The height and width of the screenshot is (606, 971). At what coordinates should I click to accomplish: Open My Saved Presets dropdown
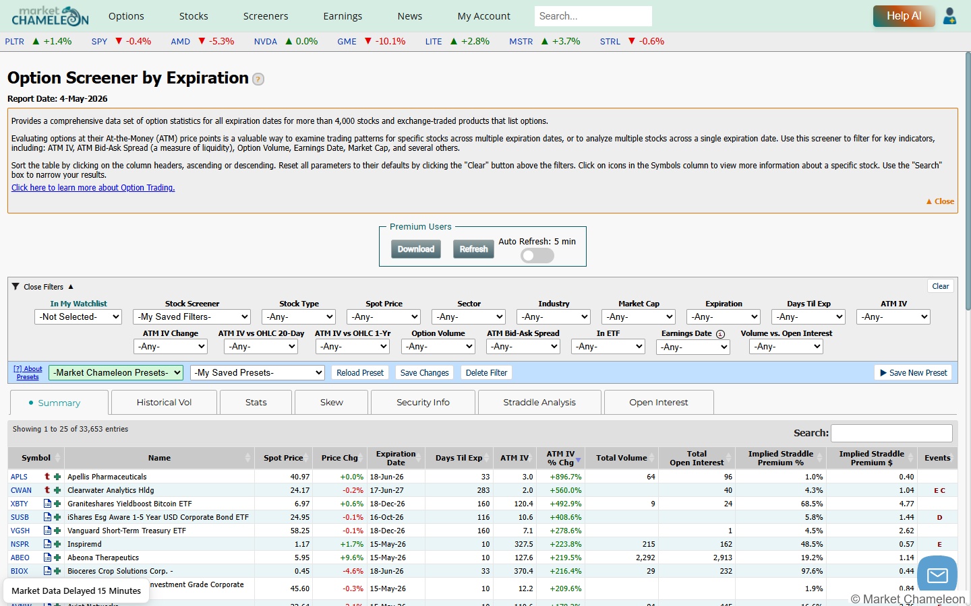click(x=258, y=372)
